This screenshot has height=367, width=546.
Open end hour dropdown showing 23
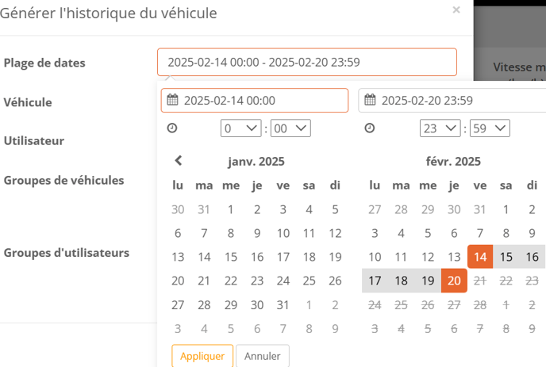pos(440,128)
